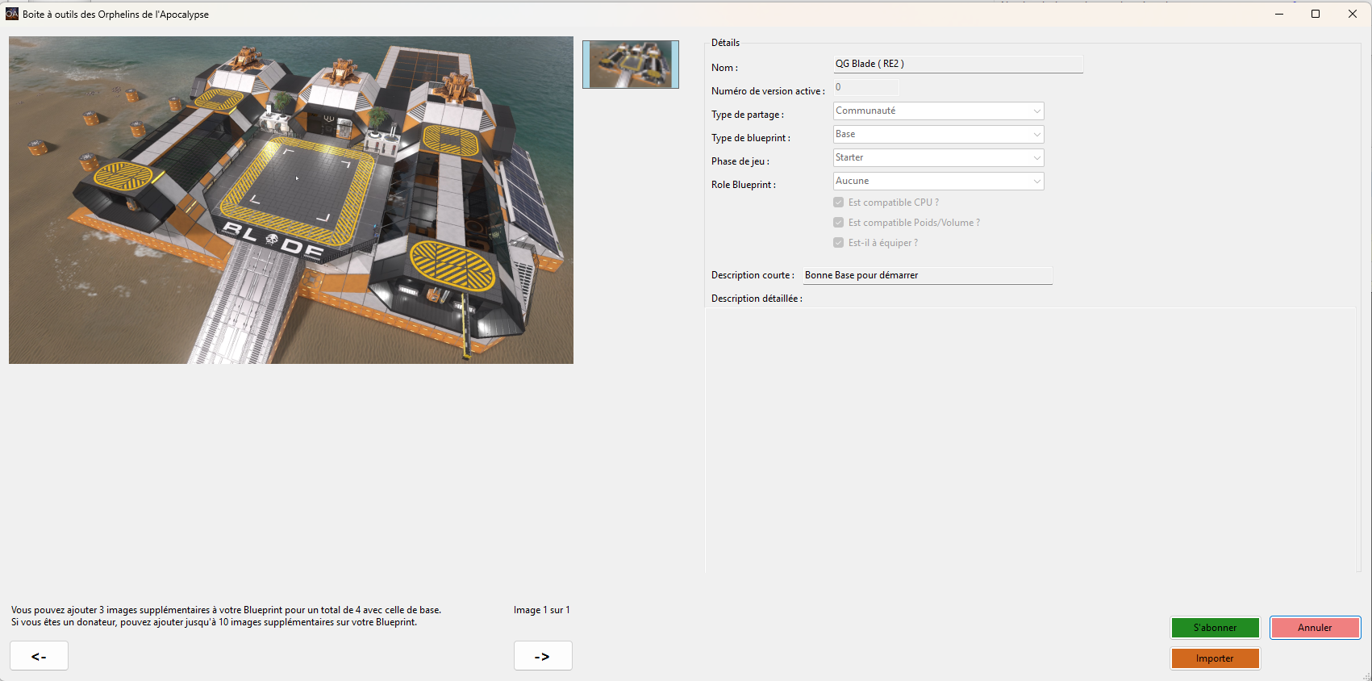Go to the previous image with the left arrow
Screen dimensions: 1372x681
pos(39,656)
